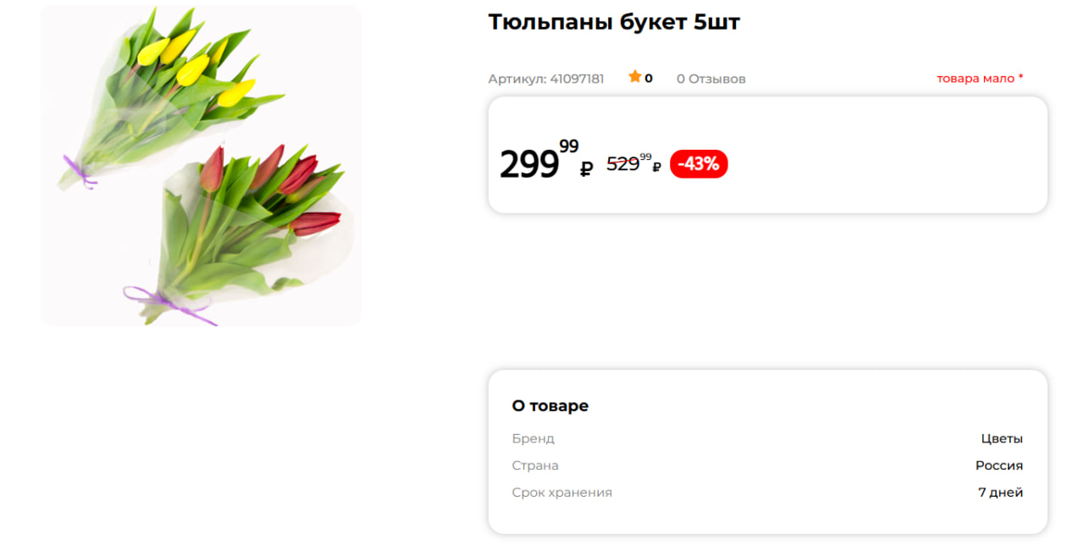This screenshot has height=545, width=1084.
Task: Click the shelf life value "7 дней"
Action: [x=1000, y=493]
